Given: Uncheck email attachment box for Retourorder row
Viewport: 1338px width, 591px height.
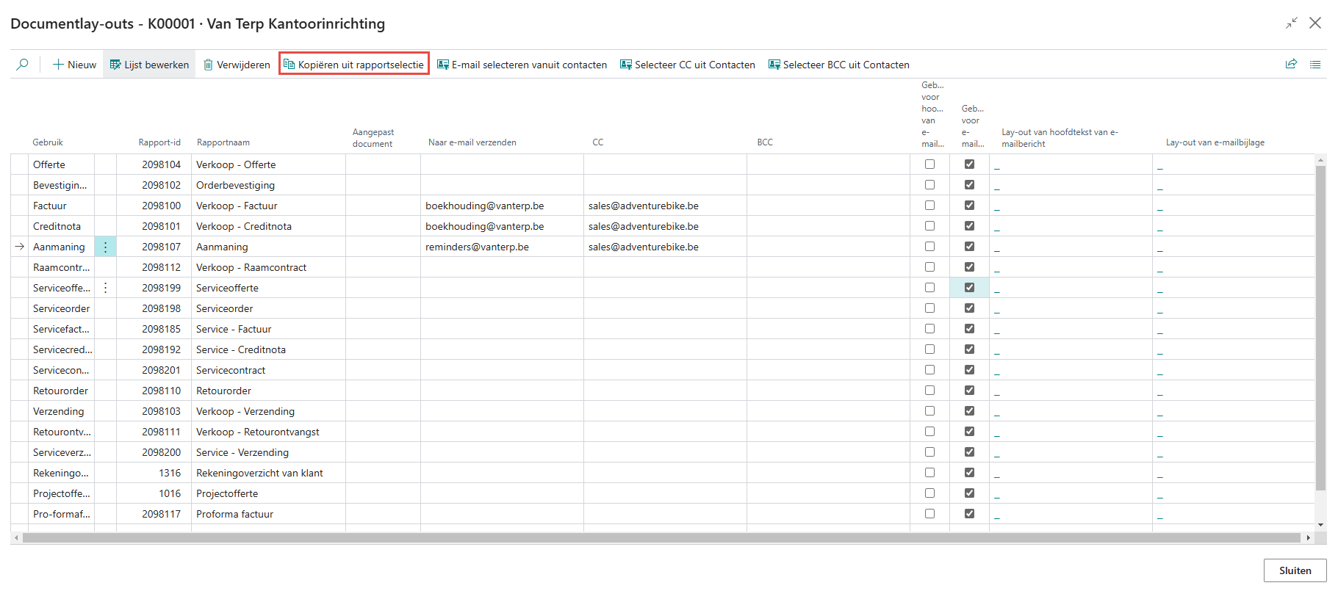Looking at the screenshot, I should coord(969,391).
